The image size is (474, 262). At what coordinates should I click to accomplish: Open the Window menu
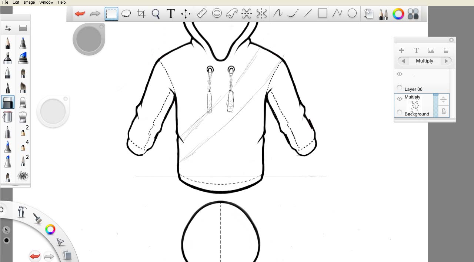(x=46, y=2)
